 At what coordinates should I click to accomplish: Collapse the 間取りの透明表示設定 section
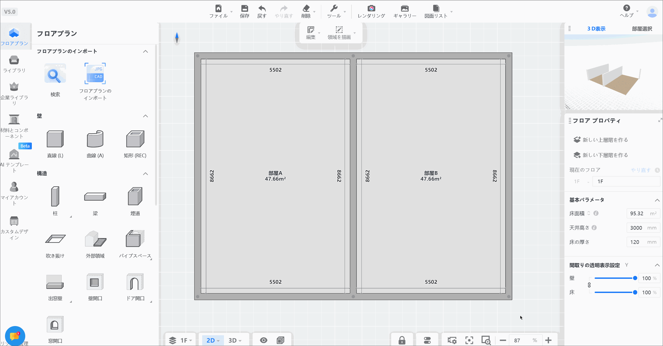pos(657,265)
